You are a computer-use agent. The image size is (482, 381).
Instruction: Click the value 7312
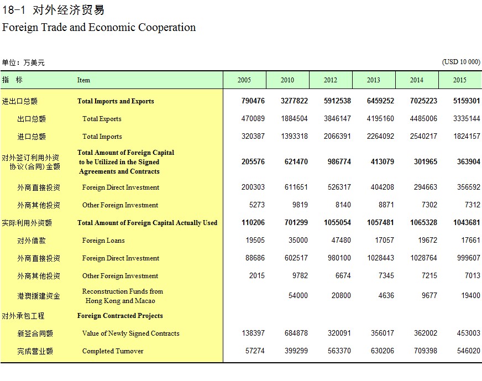[x=473, y=205]
